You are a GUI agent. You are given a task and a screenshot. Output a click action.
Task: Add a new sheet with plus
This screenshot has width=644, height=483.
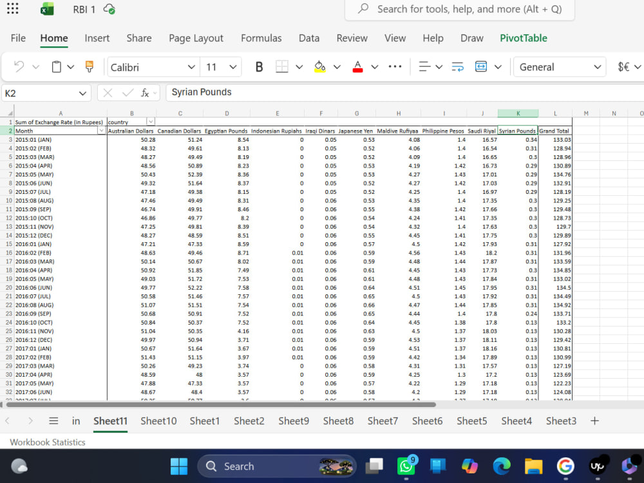(594, 421)
